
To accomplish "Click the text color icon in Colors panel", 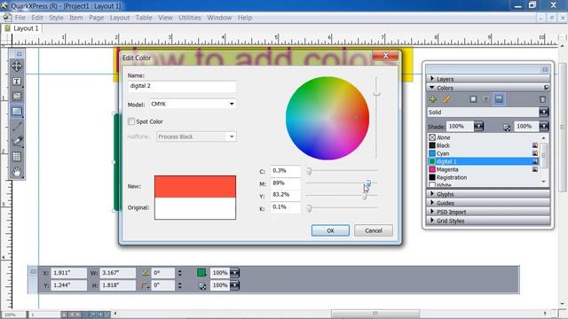I will 486,99.
